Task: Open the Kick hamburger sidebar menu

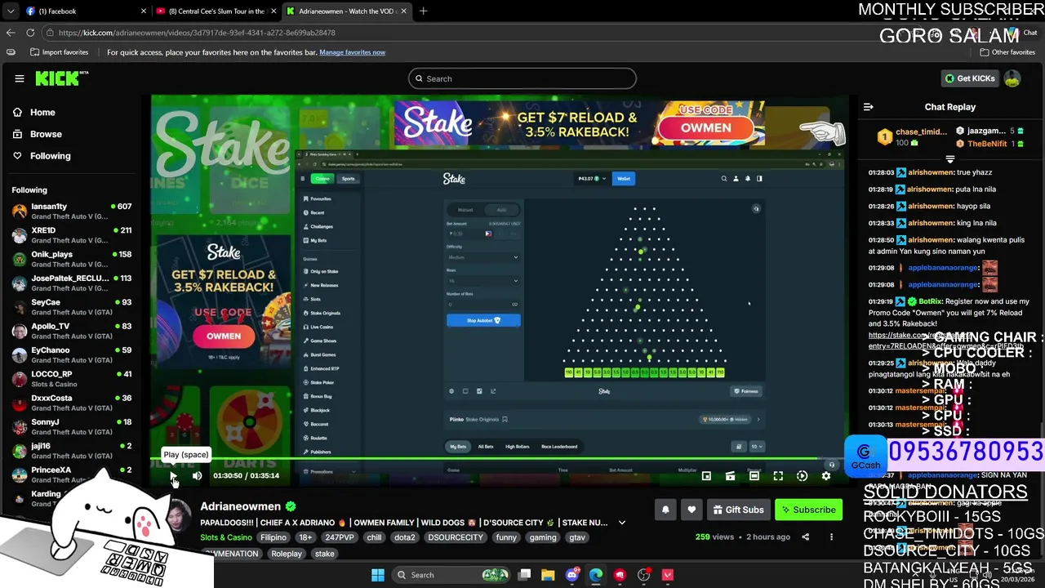Action: pyautogui.click(x=20, y=78)
